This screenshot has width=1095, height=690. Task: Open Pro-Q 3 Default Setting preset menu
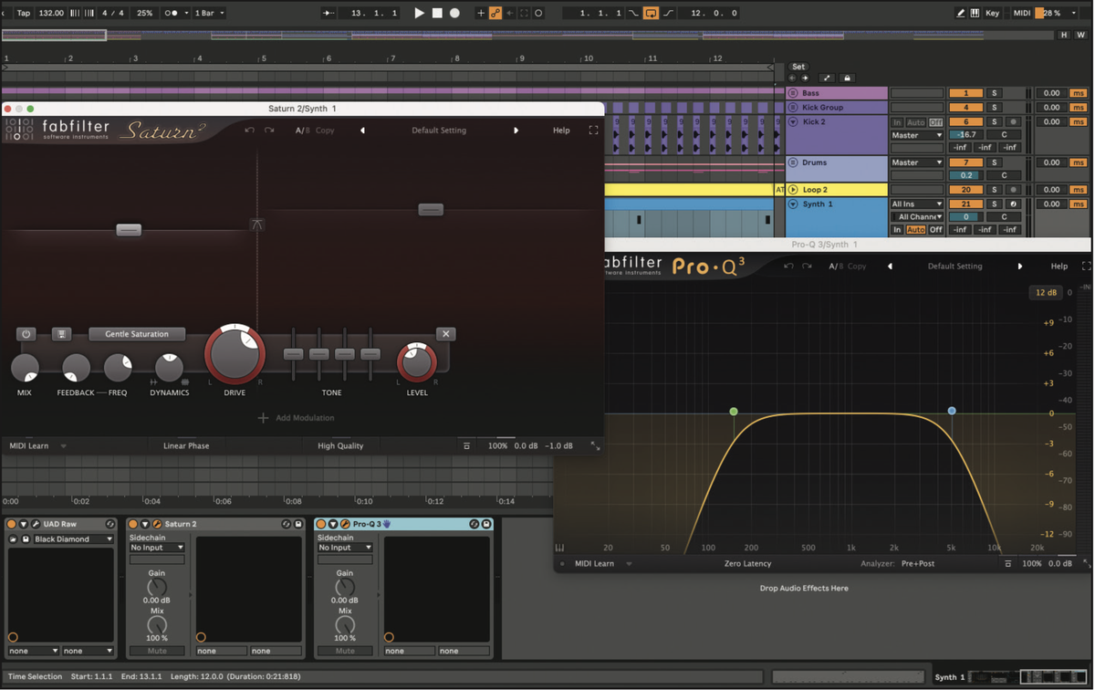tap(954, 267)
